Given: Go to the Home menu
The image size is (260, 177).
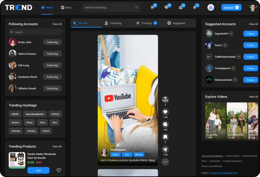Looking at the screenshot, I should [47, 7].
